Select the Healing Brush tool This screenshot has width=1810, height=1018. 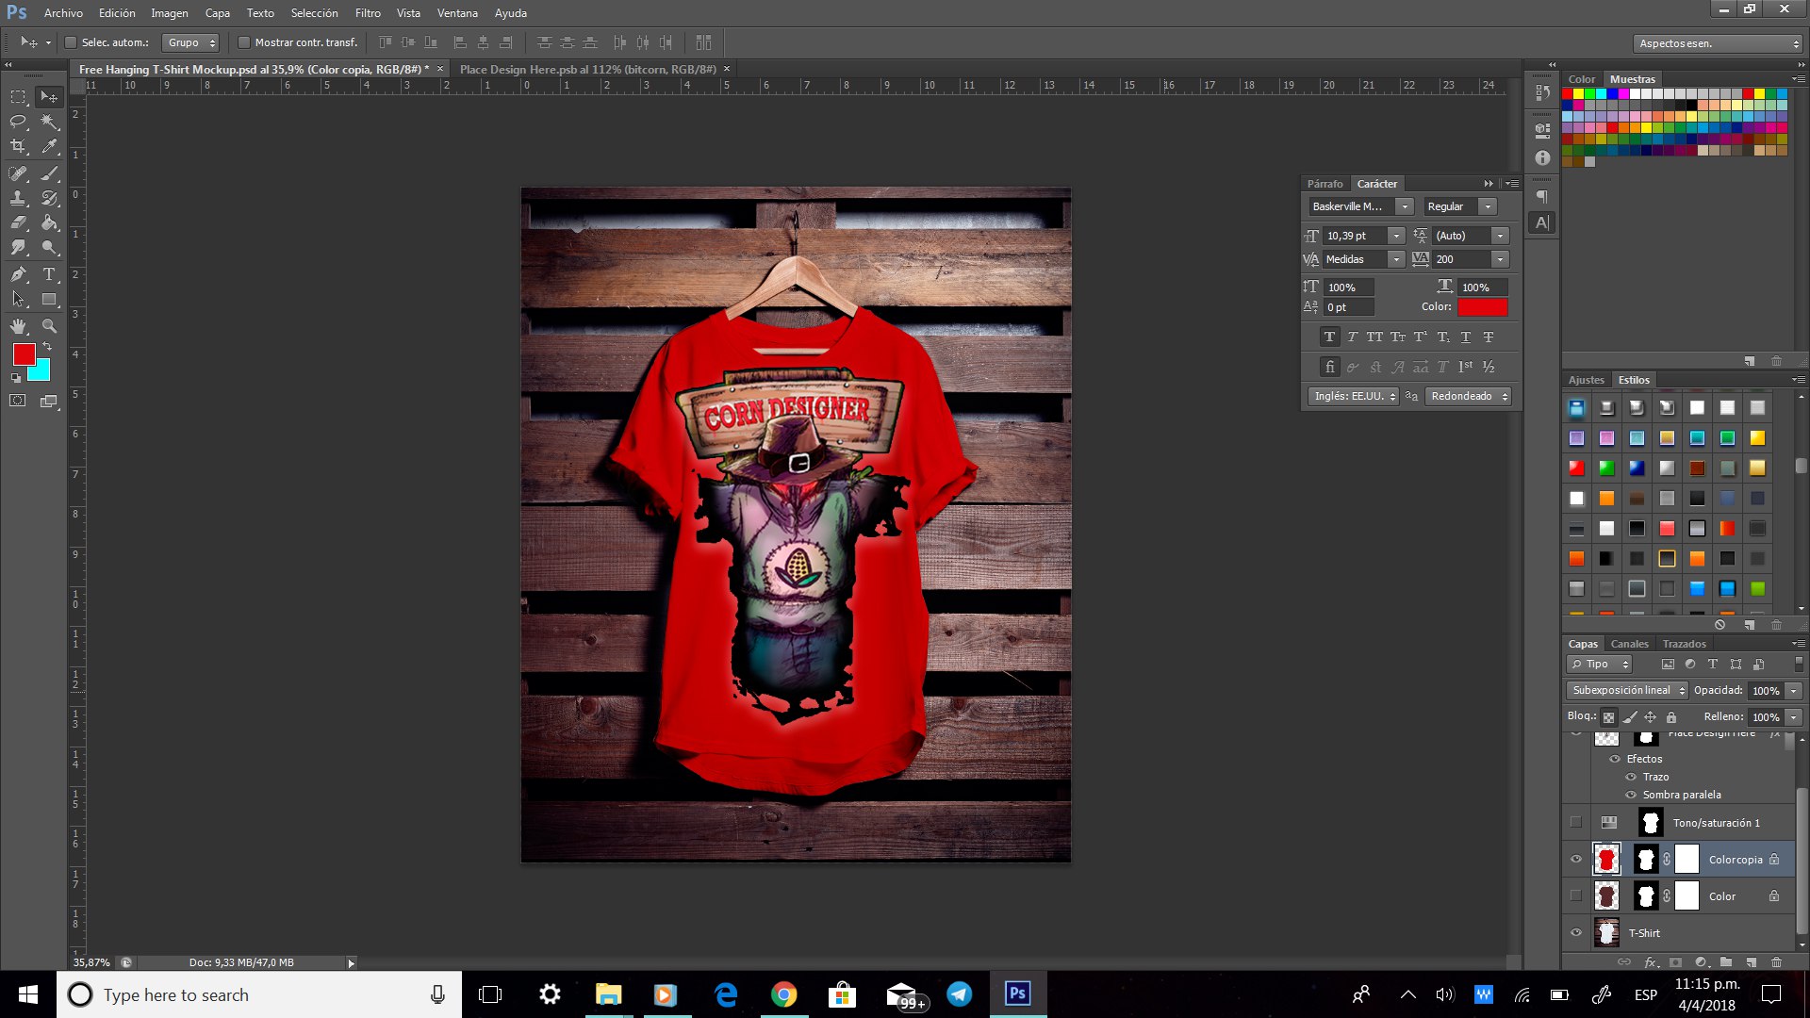click(x=18, y=173)
